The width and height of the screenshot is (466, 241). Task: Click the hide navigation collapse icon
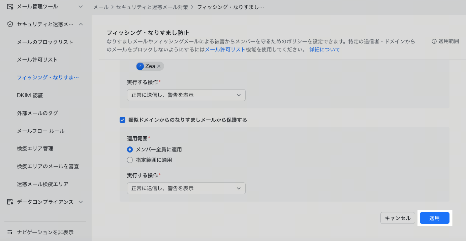coord(10,232)
